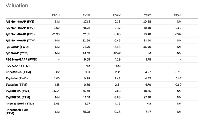Select ETSY P/E GAAP (FWD) value 36.06
This screenshot has width=198, height=119.
[x=147, y=47]
